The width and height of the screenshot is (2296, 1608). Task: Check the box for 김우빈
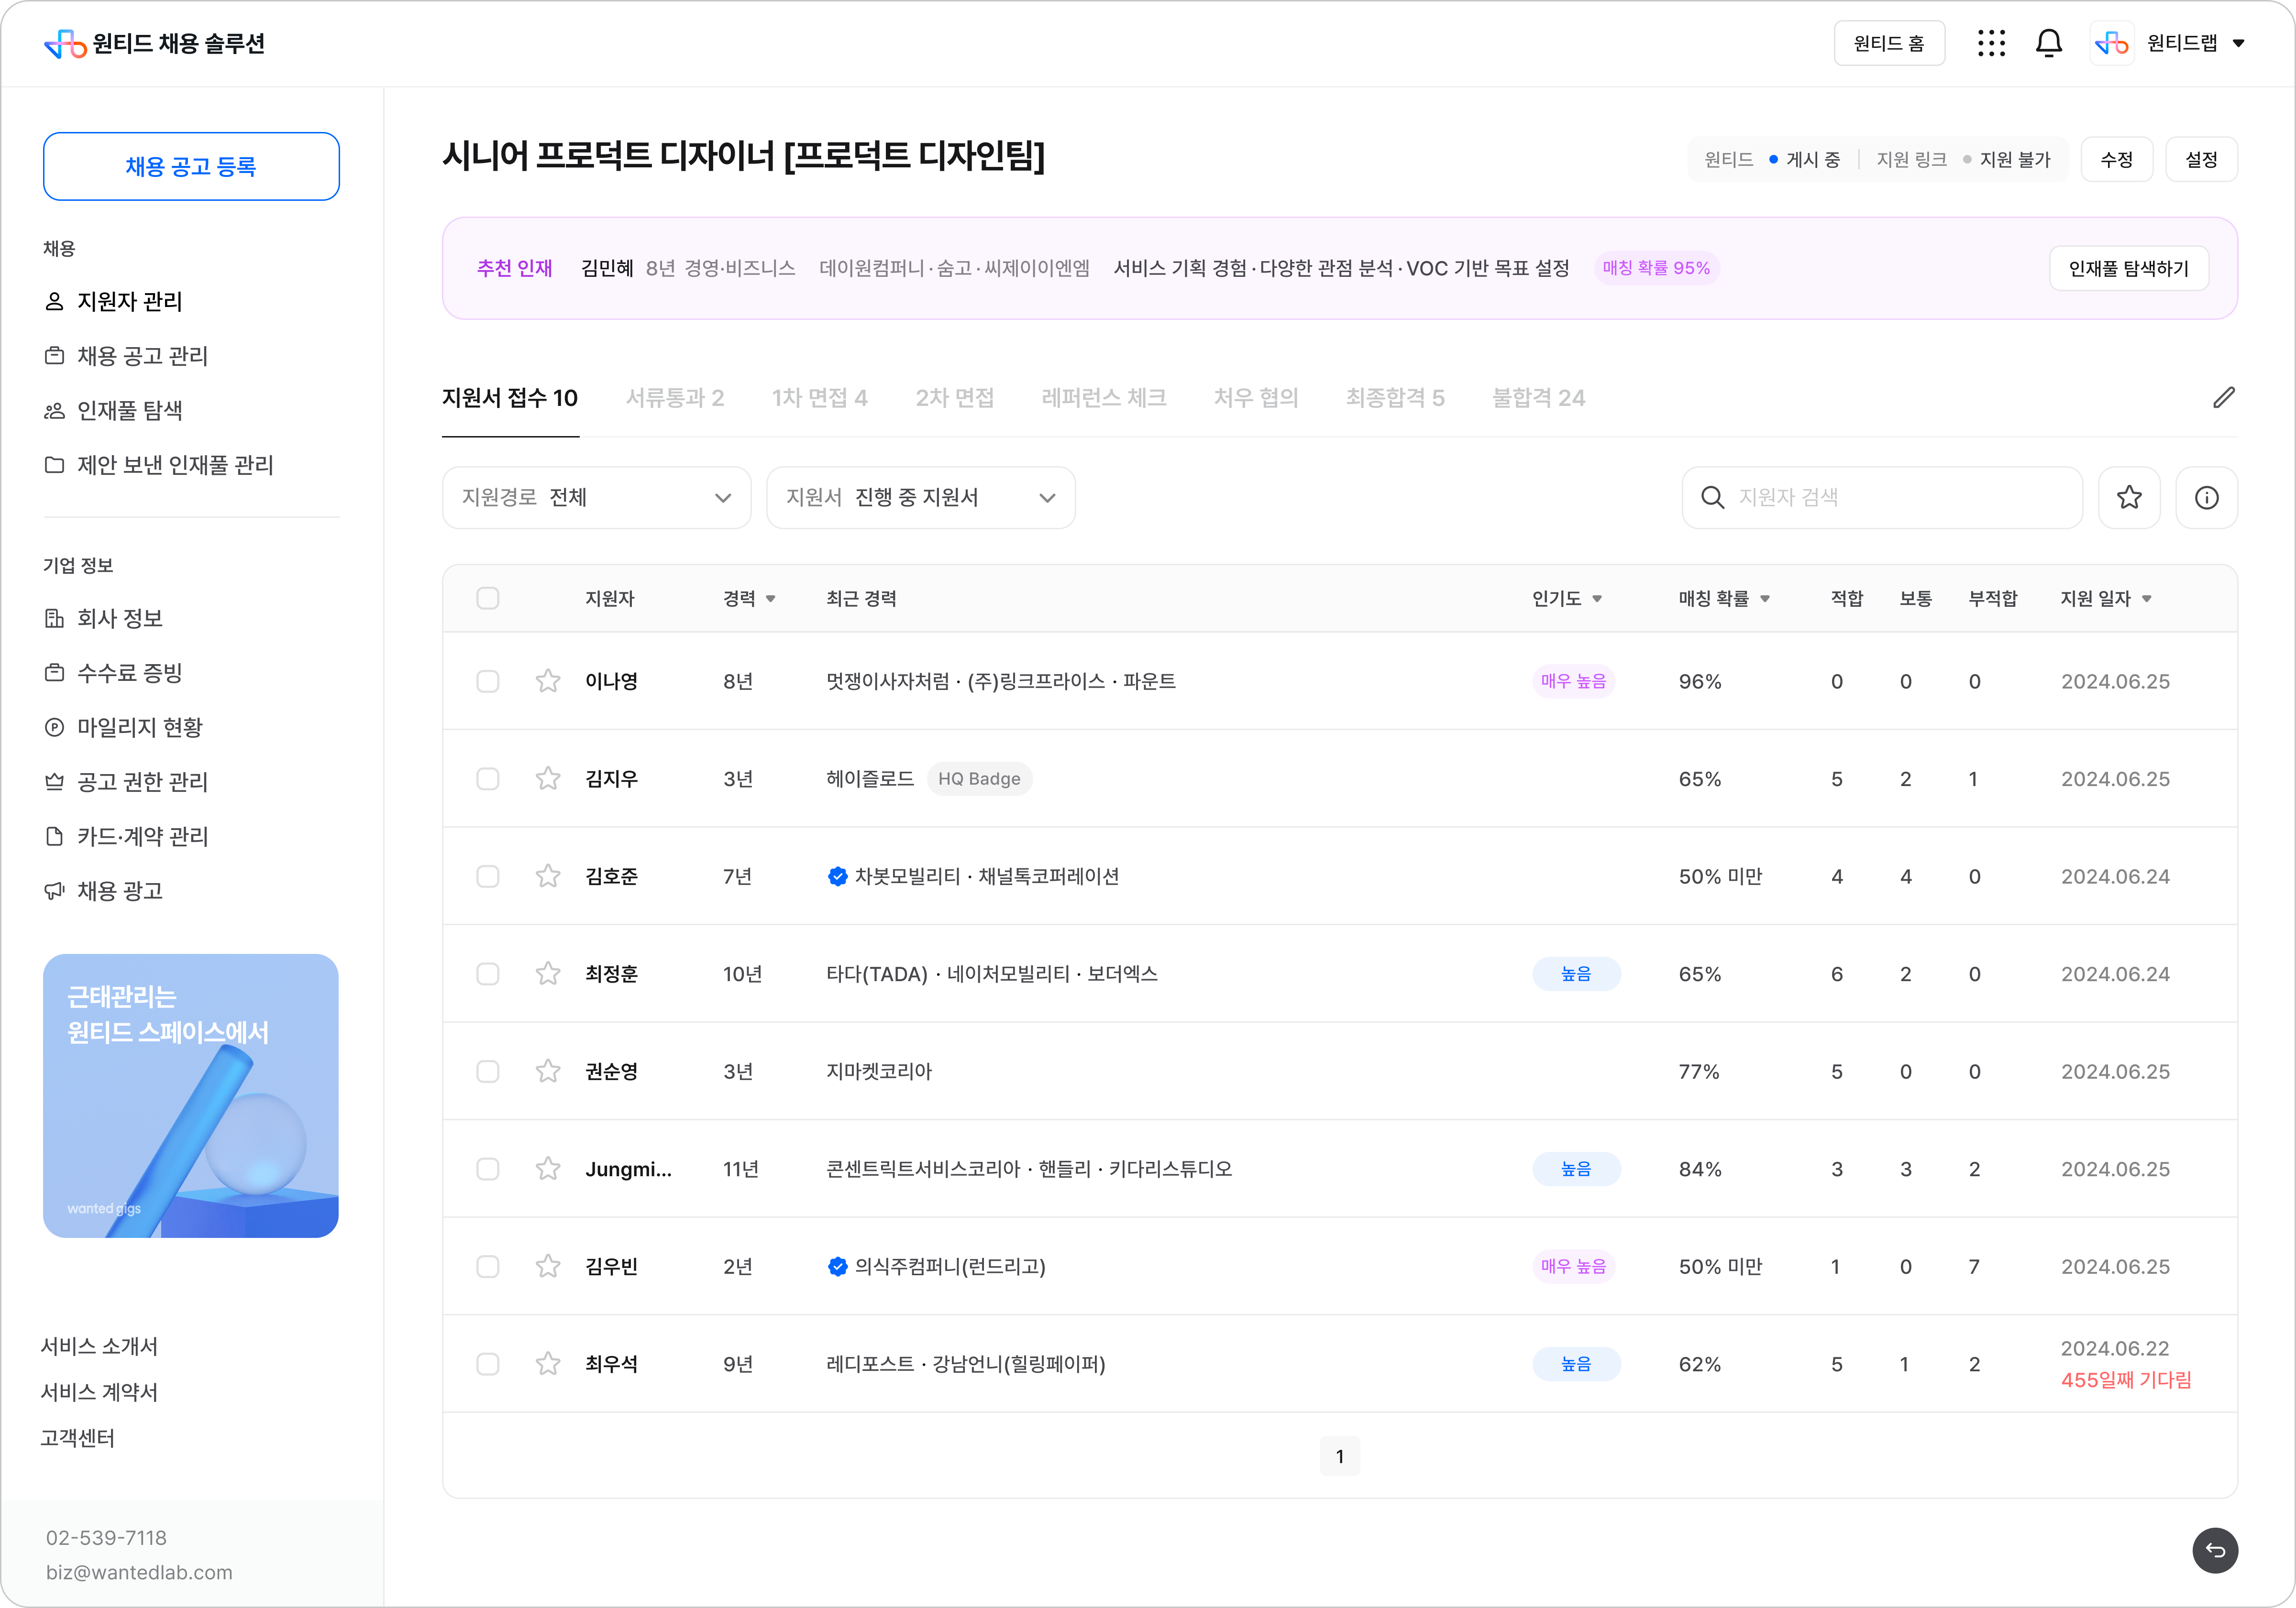488,1266
